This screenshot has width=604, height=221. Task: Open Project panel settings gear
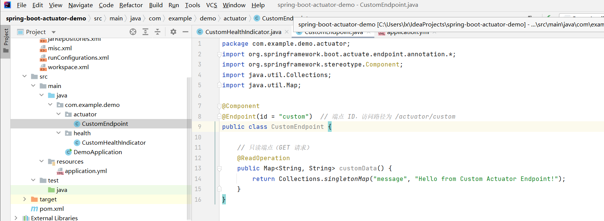click(173, 32)
